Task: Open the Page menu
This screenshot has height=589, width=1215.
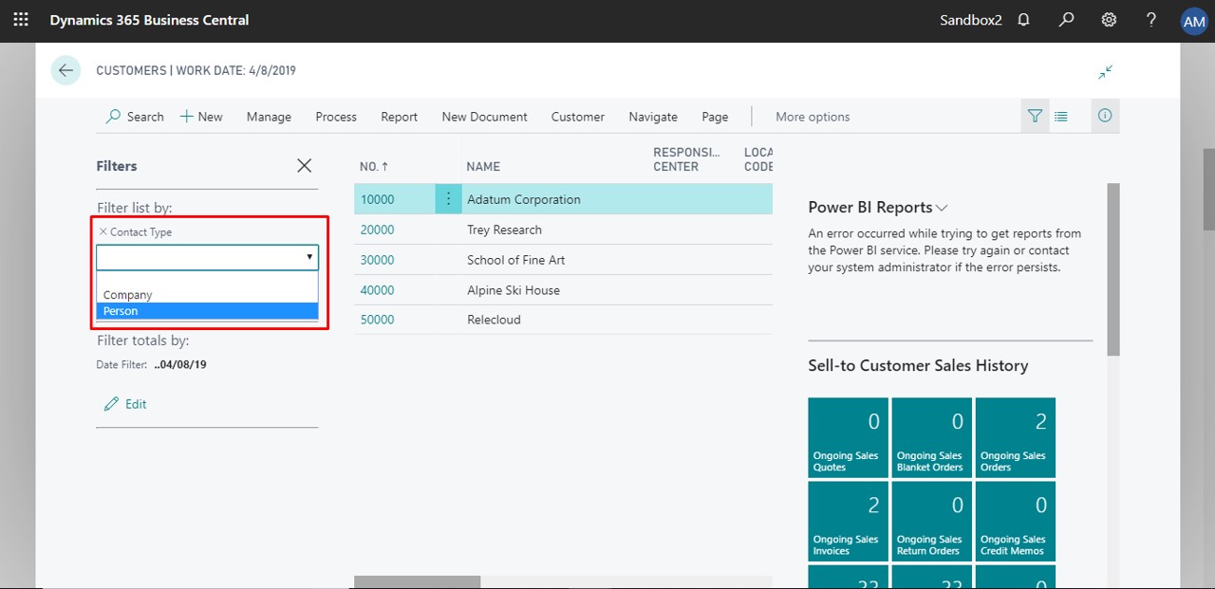Action: (x=715, y=117)
